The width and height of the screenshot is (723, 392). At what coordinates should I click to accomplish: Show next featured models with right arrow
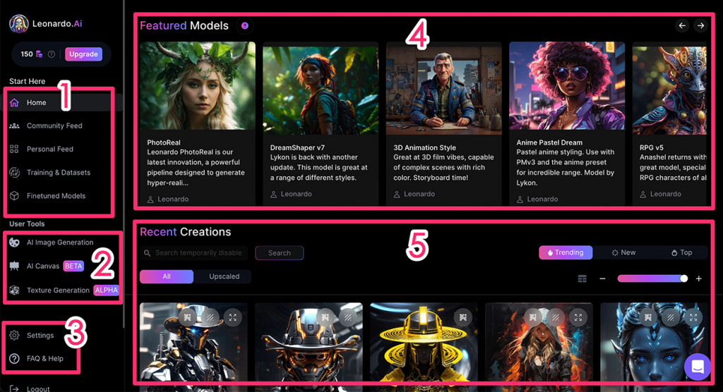(700, 26)
